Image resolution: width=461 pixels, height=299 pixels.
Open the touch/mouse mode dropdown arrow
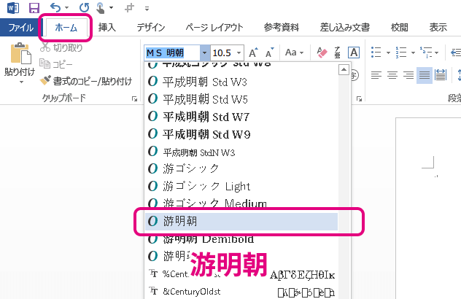(x=111, y=8)
